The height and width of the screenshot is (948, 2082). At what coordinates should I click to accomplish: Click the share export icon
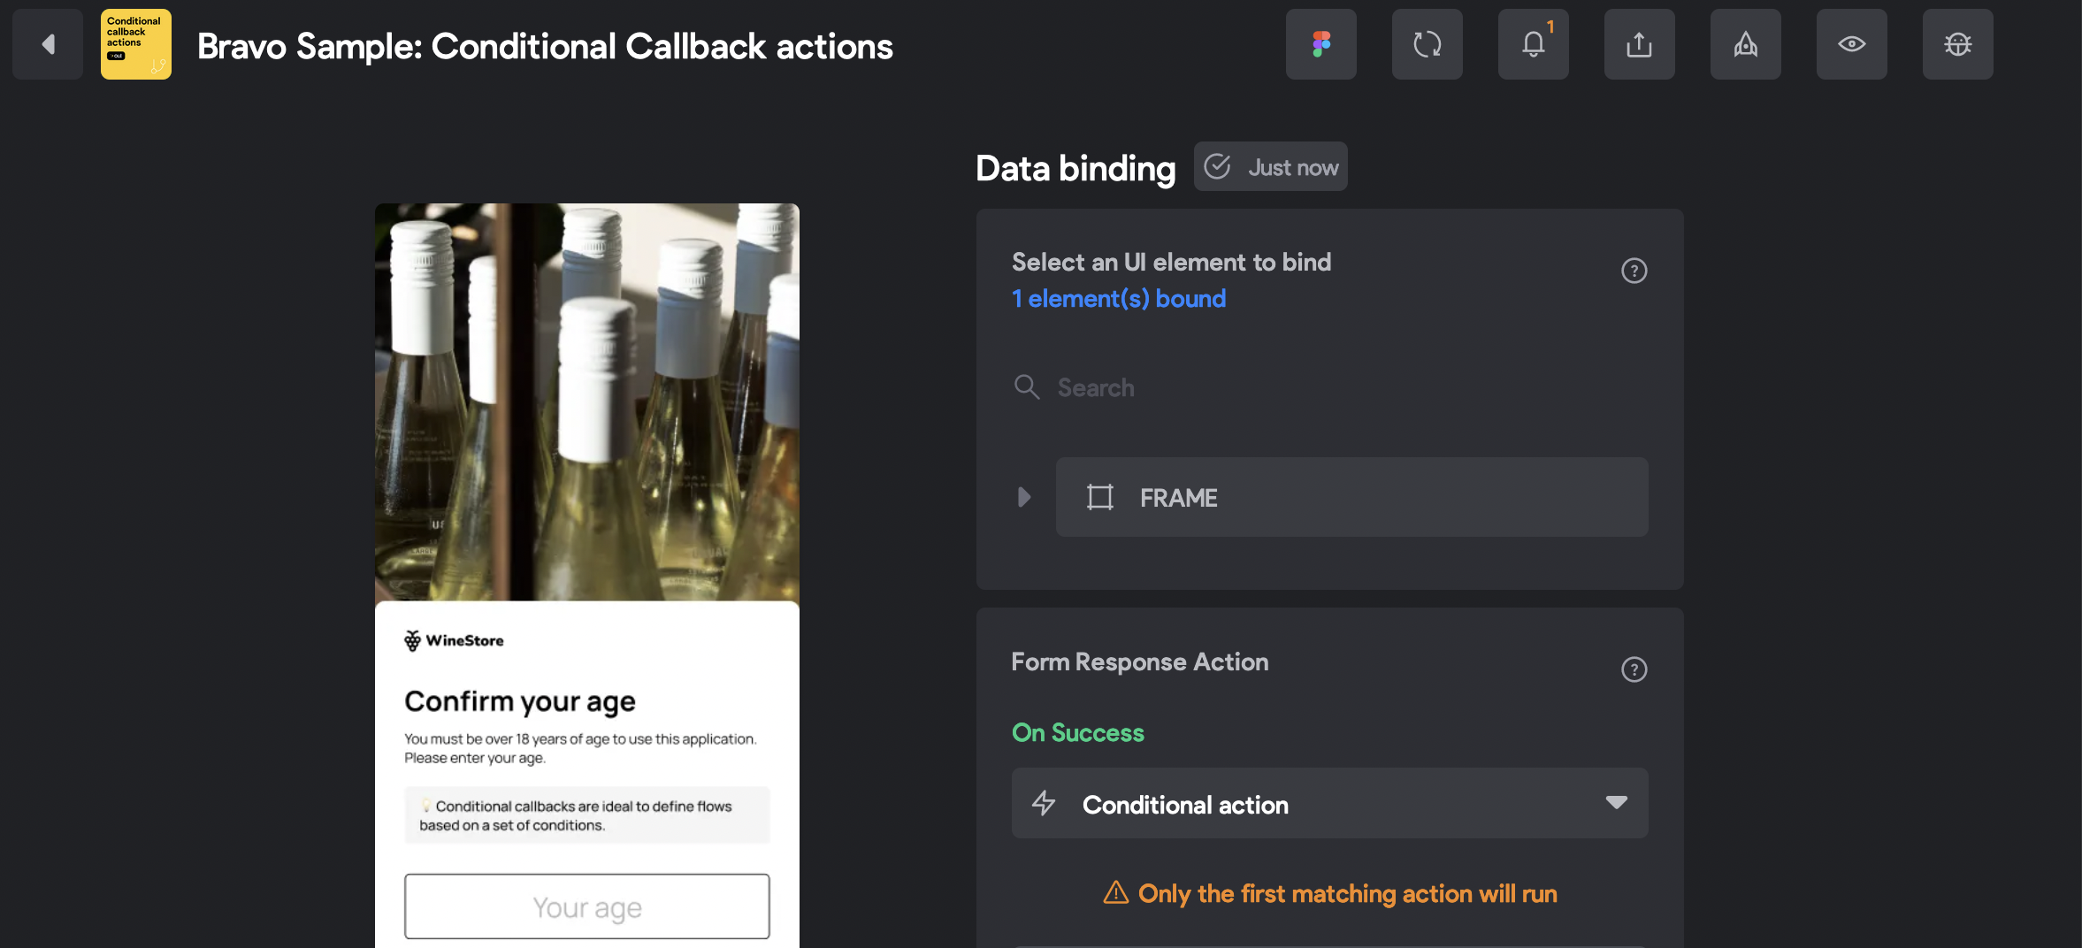(x=1639, y=44)
